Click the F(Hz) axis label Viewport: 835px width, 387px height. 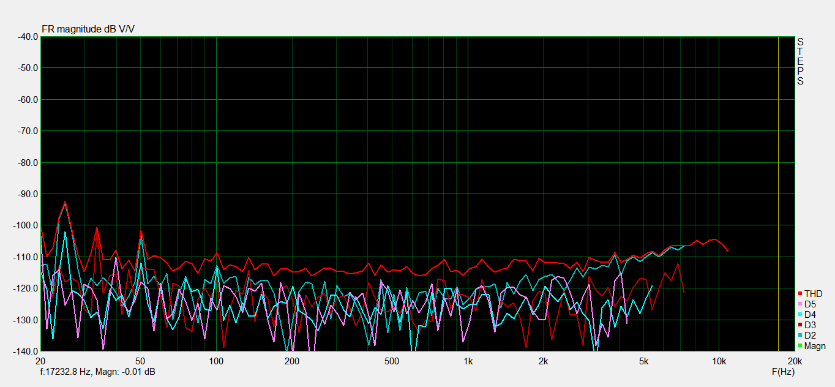[783, 372]
